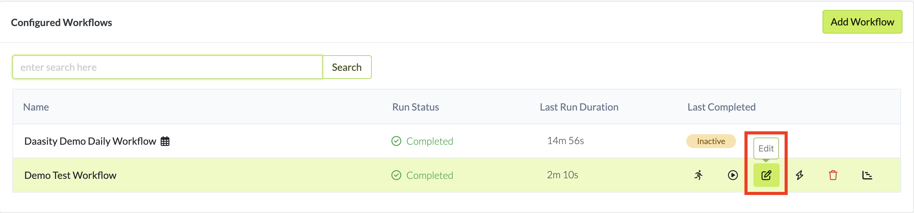This screenshot has height=213, width=914.
Task: Click the running person icon
Action: point(699,175)
